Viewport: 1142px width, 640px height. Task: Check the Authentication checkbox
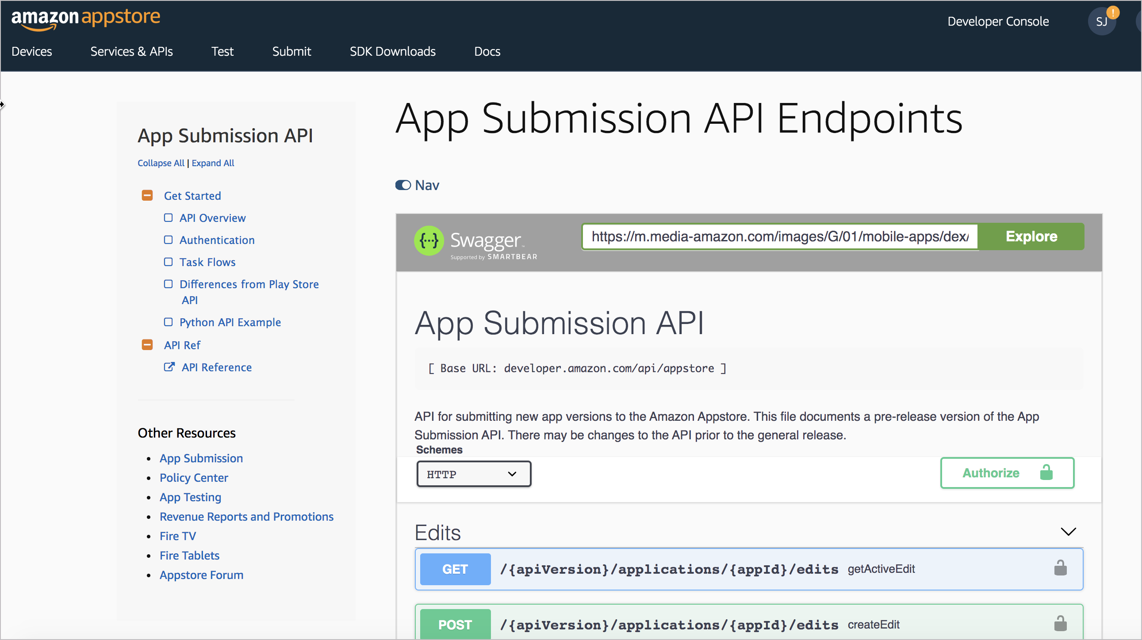[167, 240]
